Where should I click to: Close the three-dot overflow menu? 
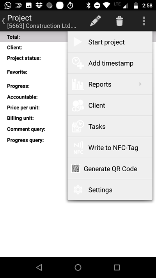tap(144, 21)
